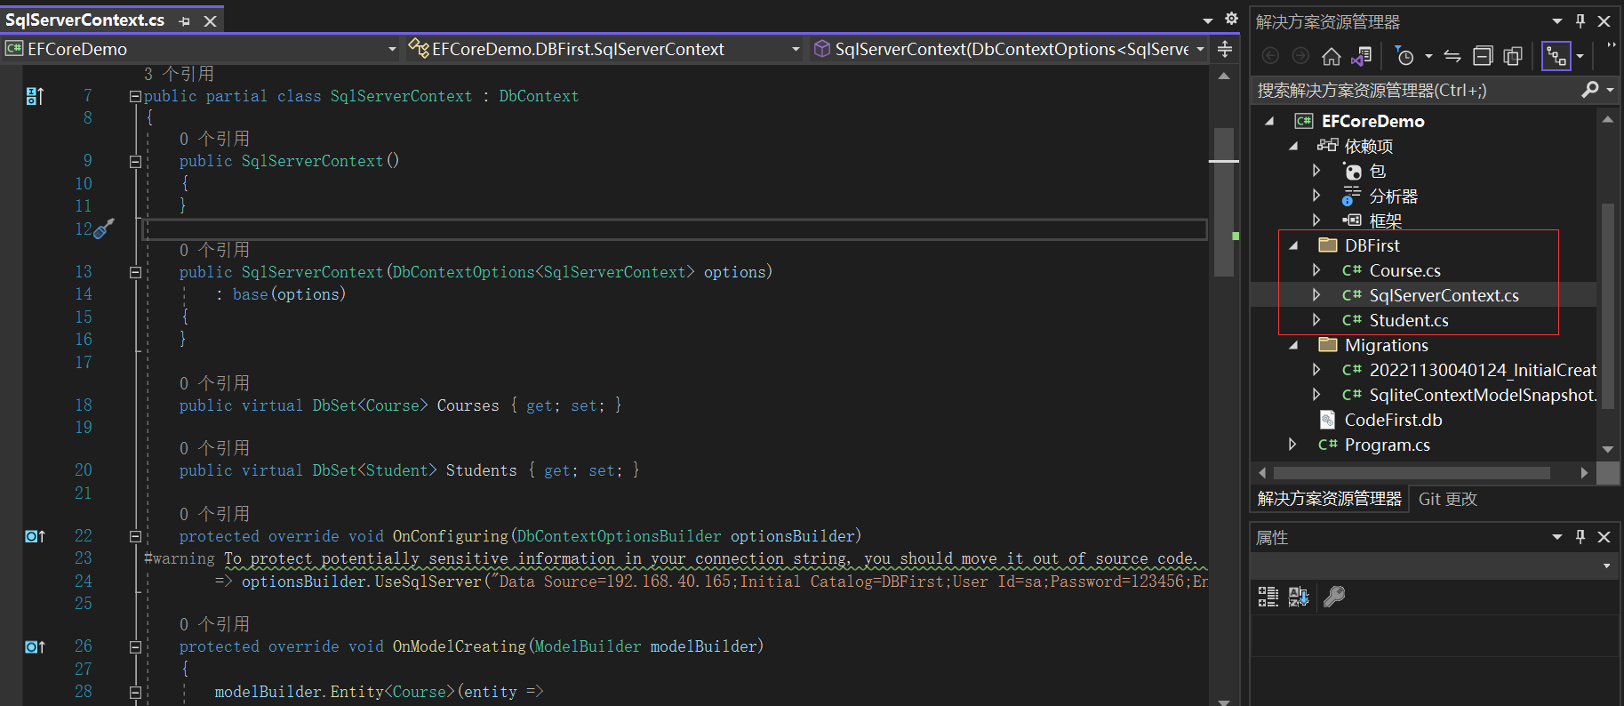Toggle categorized view in Properties panel
This screenshot has width=1624, height=706.
coord(1268,597)
